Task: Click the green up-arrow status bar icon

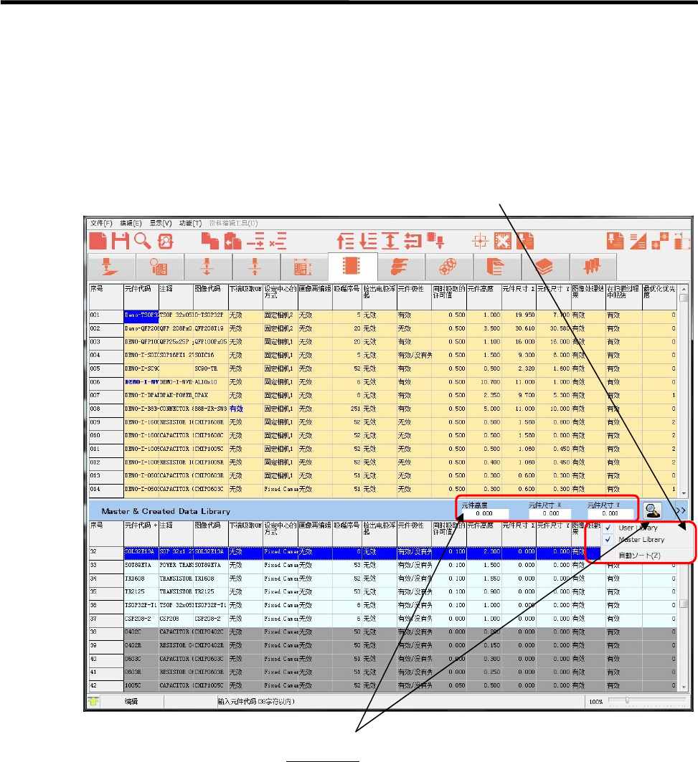Action: coord(93,701)
